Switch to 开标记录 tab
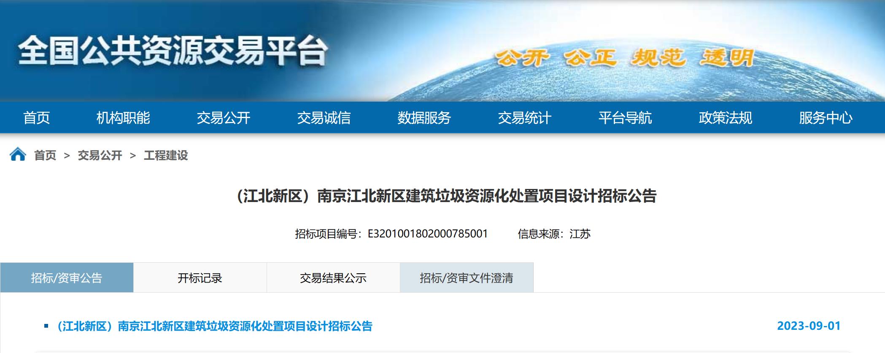The image size is (885, 353). click(x=200, y=278)
